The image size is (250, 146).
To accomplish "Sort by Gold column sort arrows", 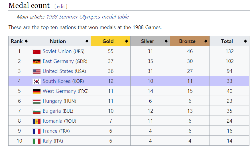I will point(127,41).
